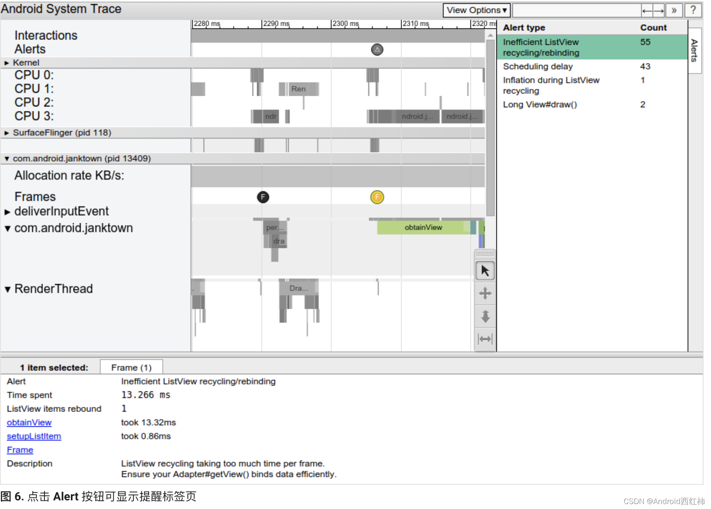Viewport: 711px width, 509px height.
Task: Click the search input field in toolbar
Action: pos(577,11)
